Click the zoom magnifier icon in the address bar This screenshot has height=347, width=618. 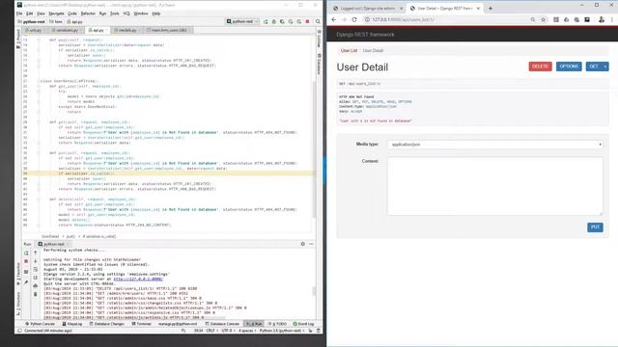tap(532, 19)
